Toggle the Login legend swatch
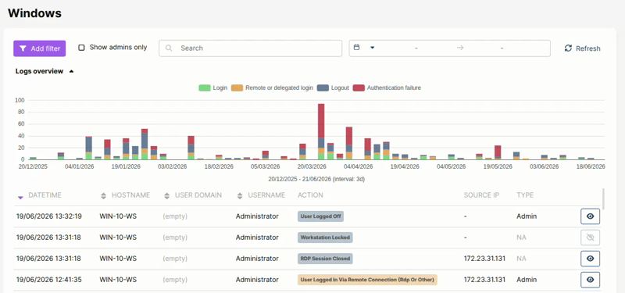Viewport: 625px width, 293px height. pyautogui.click(x=205, y=88)
